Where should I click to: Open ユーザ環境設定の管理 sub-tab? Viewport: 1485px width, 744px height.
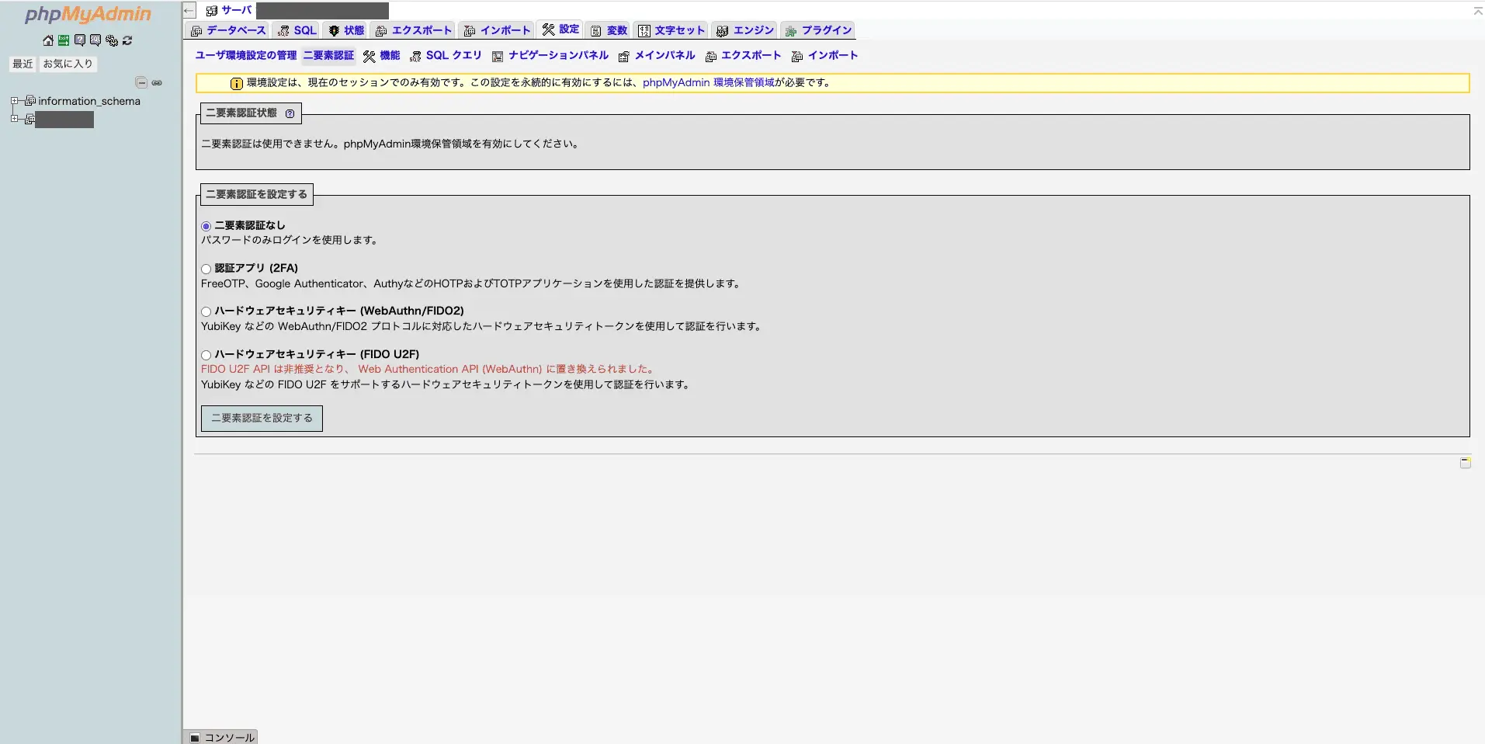(x=246, y=55)
